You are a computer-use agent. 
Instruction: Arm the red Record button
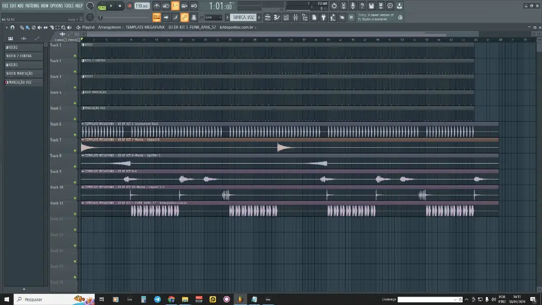point(130,6)
